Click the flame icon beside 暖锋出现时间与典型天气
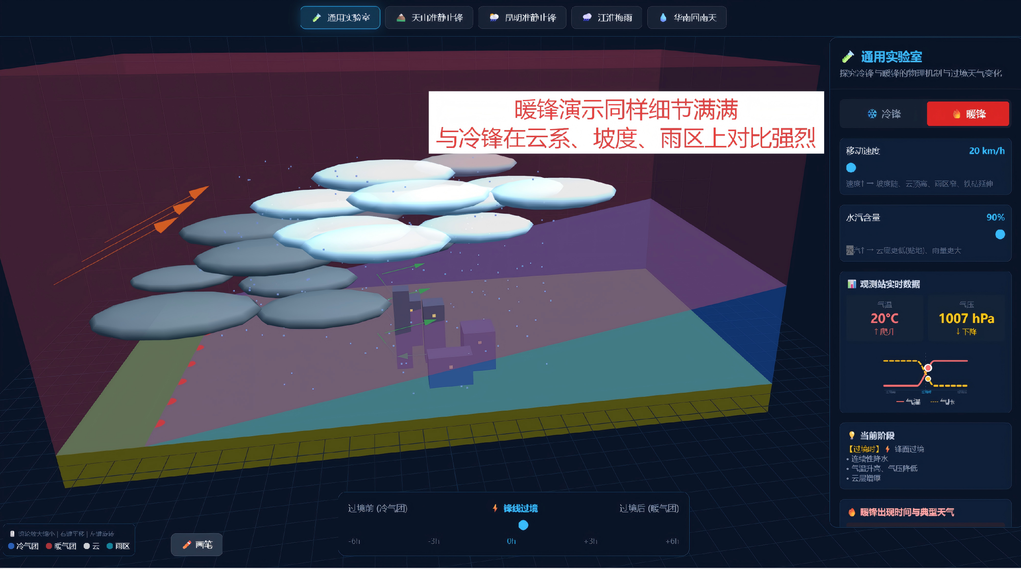This screenshot has width=1021, height=569. (852, 512)
